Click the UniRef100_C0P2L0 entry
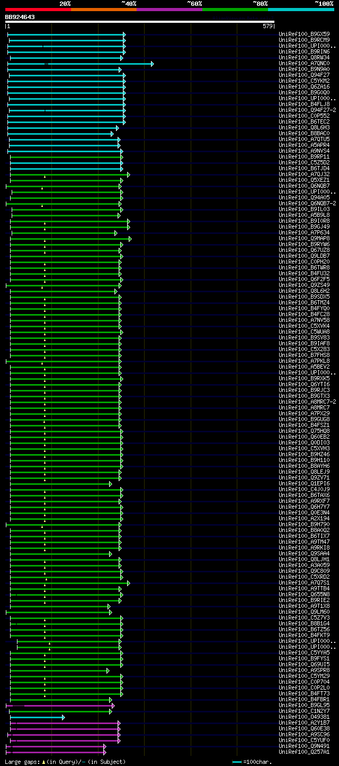This screenshot has height=766, width=339. [305, 687]
